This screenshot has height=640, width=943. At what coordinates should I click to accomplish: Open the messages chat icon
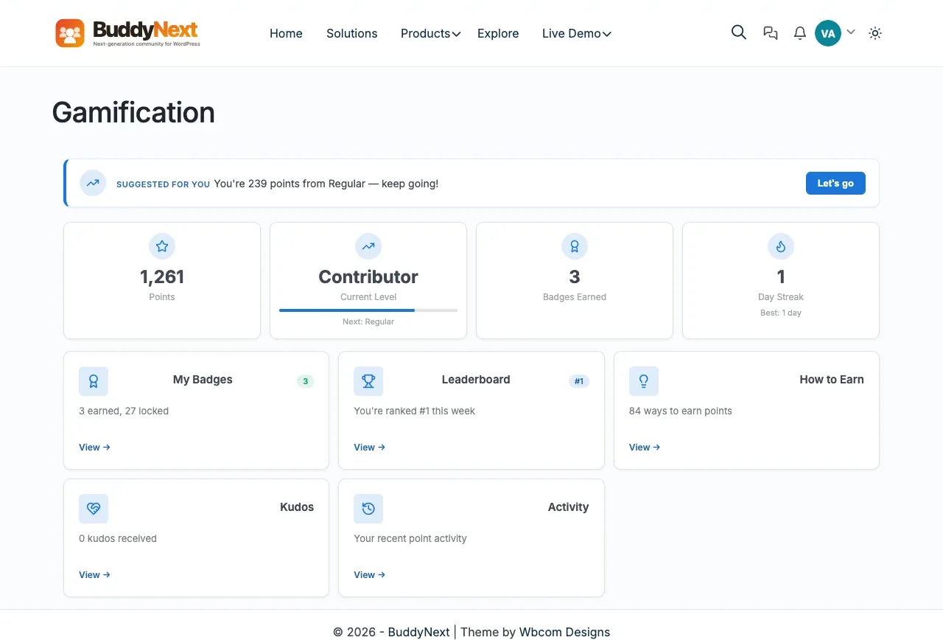coord(771,33)
